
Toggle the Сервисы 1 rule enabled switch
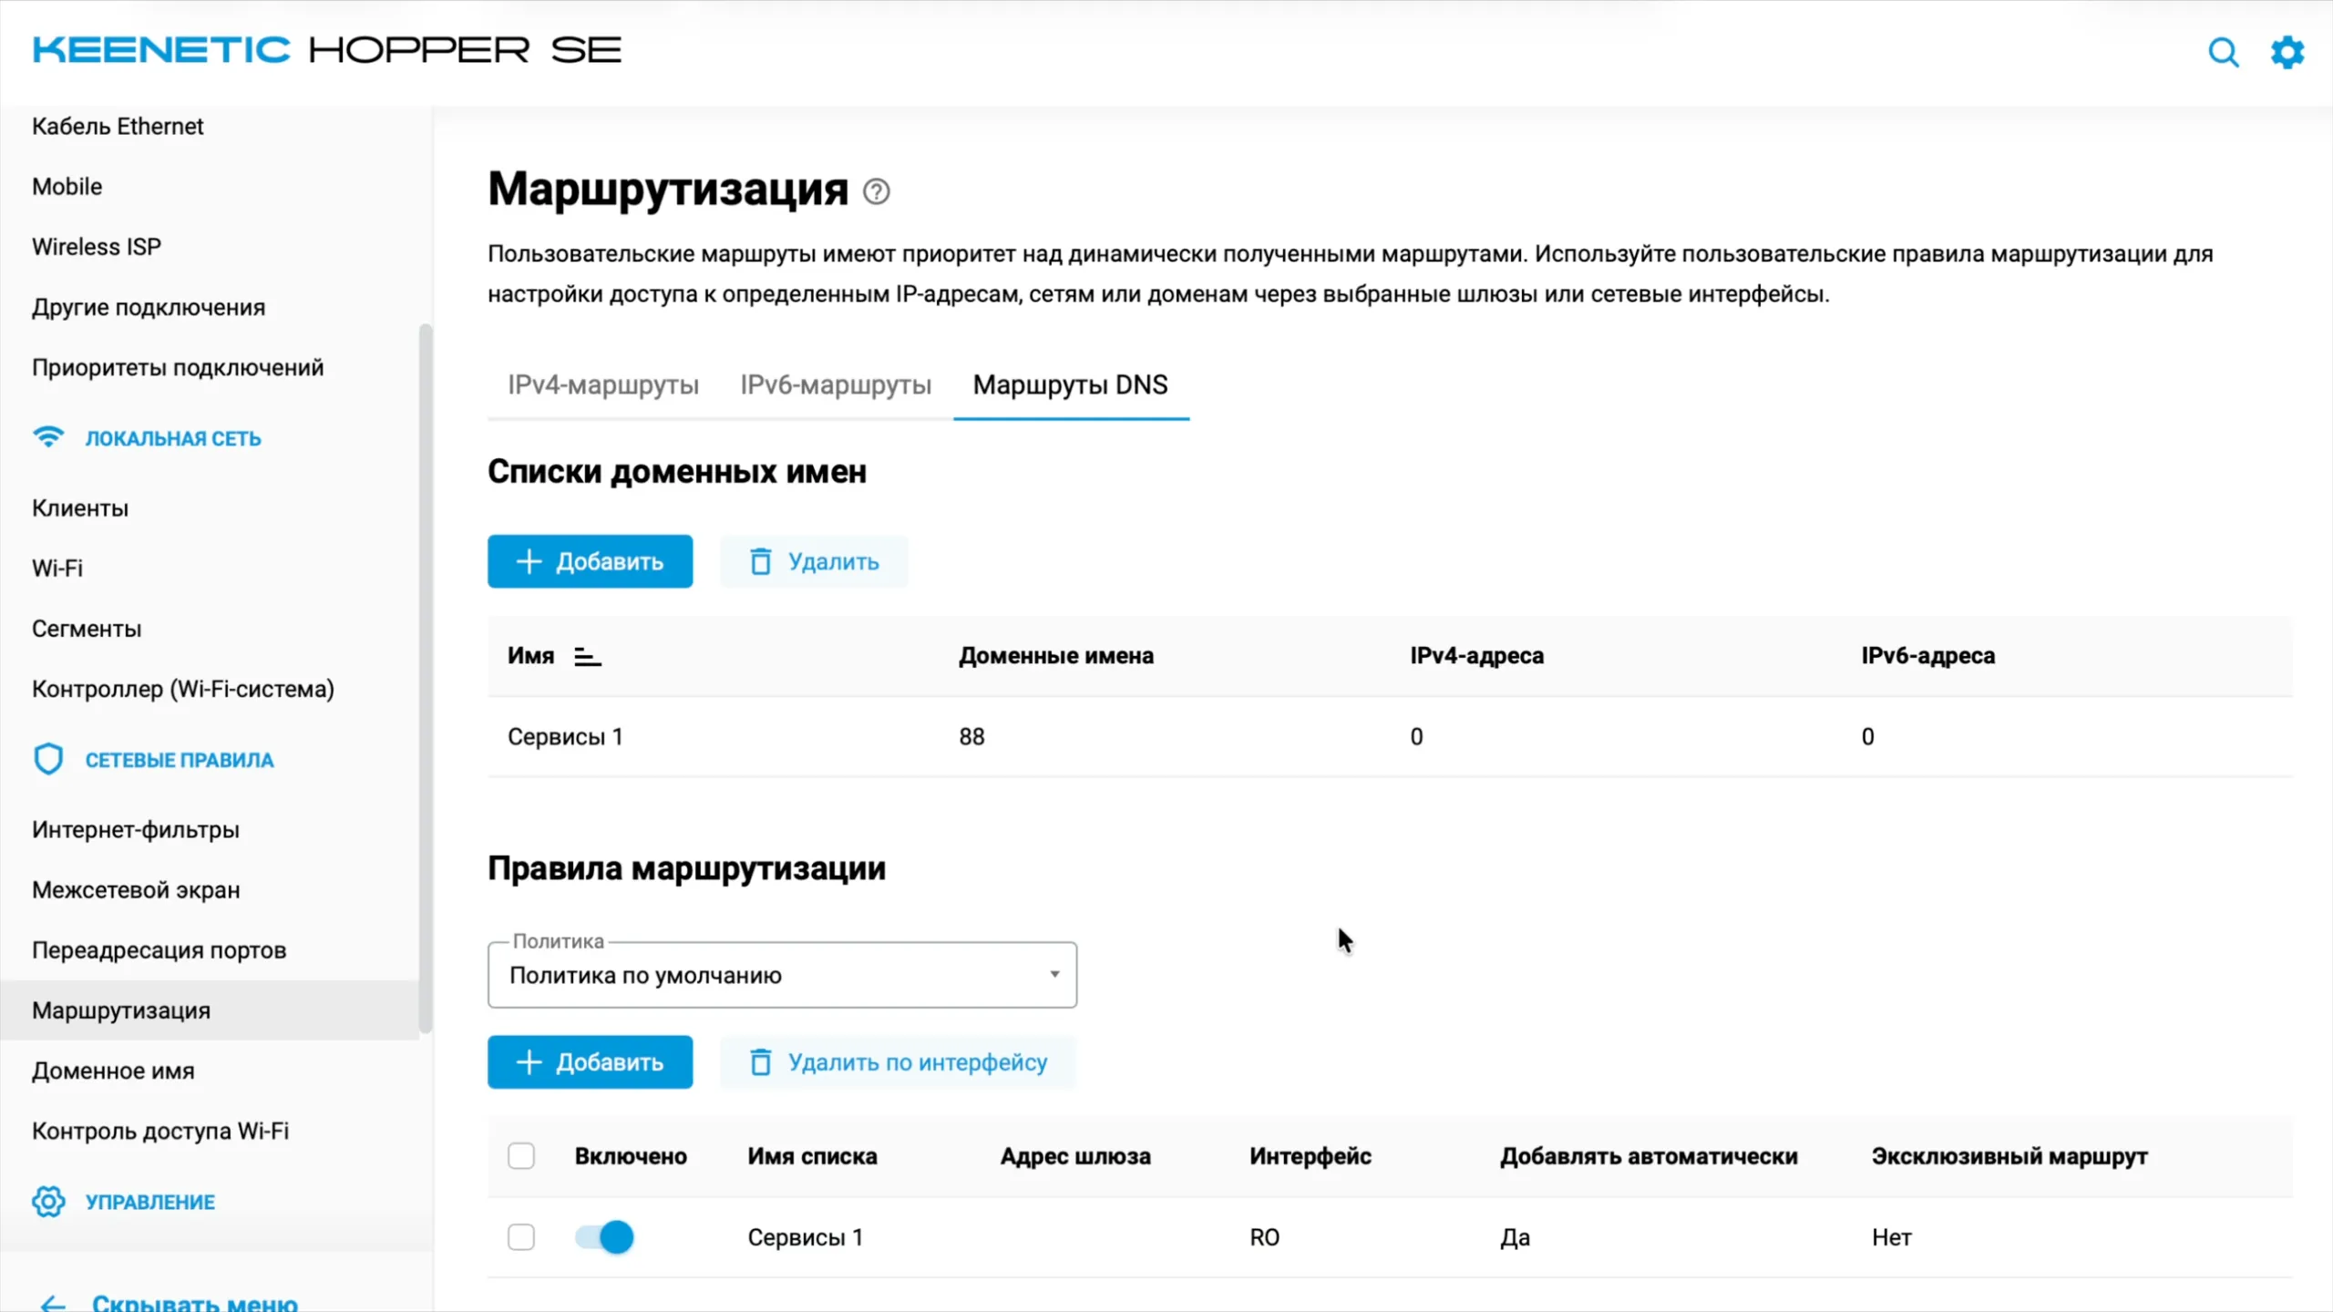coord(604,1236)
